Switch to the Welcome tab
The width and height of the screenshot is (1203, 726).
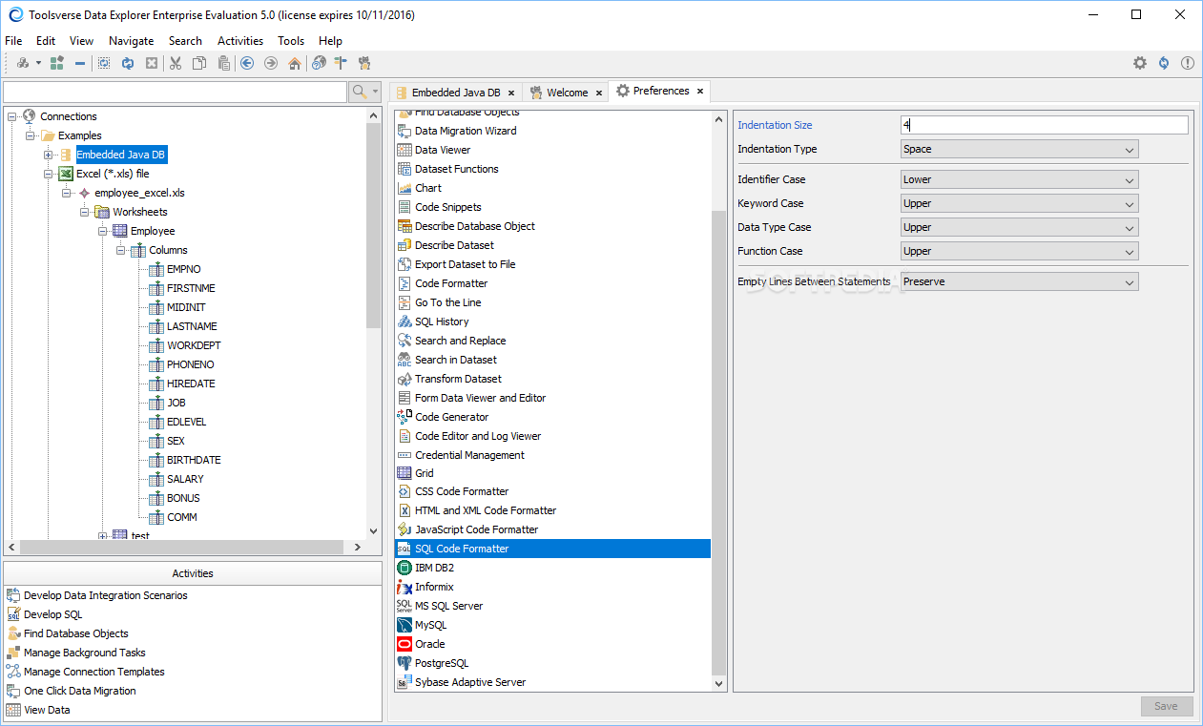567,93
